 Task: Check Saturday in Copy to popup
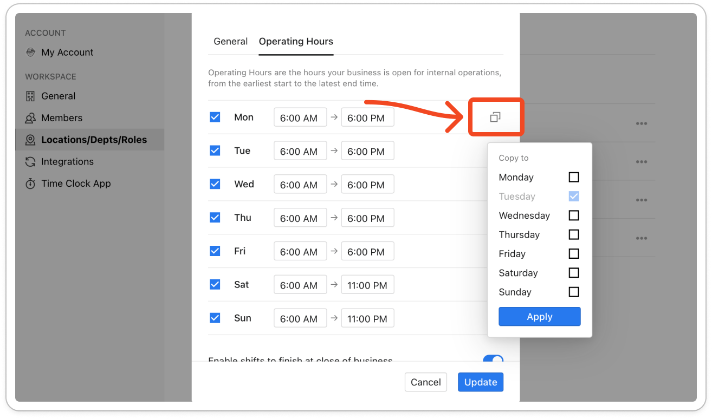(x=574, y=273)
